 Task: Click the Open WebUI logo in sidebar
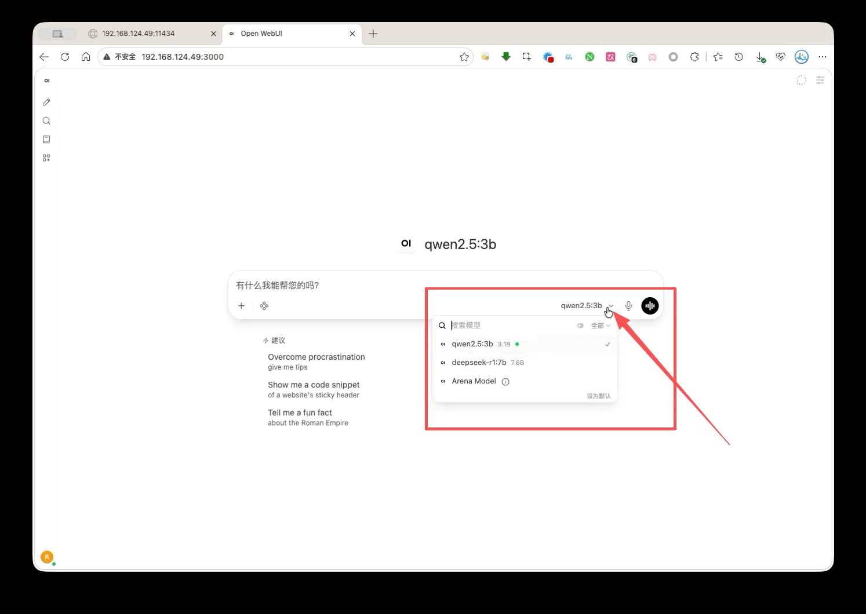point(47,81)
